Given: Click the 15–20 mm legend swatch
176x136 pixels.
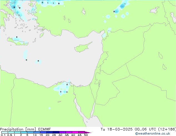Looking at the screenshot, I should [43, 132].
